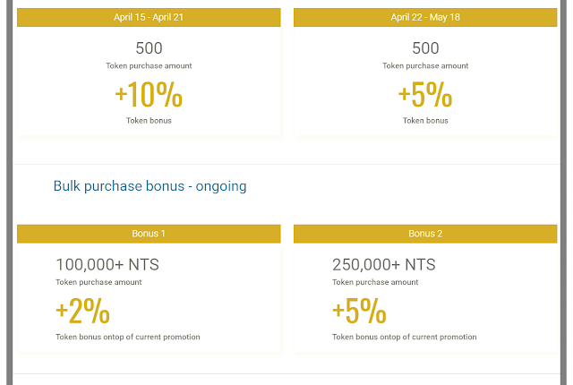
Task: Click the Bulk purchase bonus - ongoing heading
Action: point(150,186)
